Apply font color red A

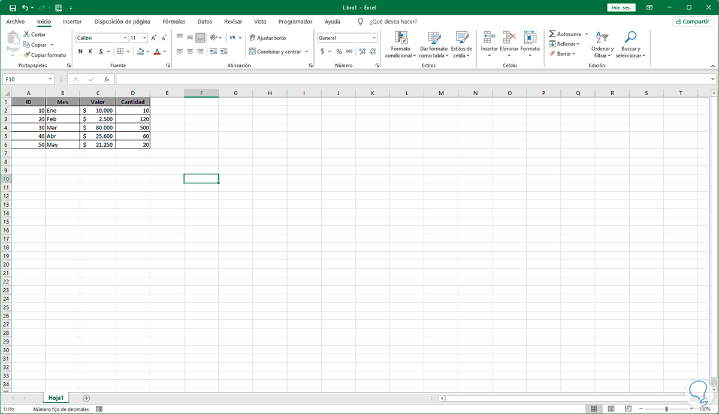tap(157, 52)
